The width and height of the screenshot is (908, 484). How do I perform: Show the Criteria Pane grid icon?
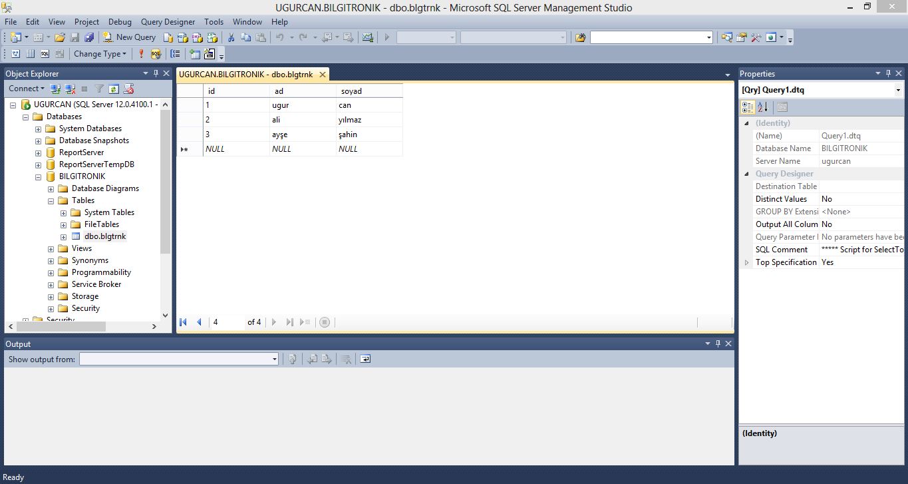30,54
